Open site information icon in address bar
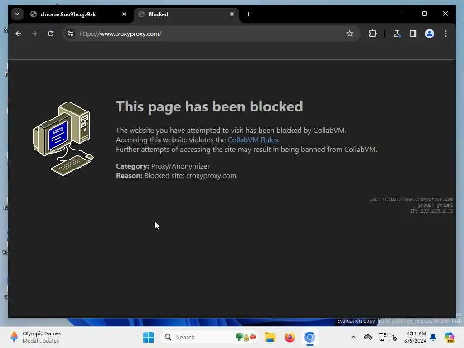Screen dimensions: 464x348 (x=70, y=34)
